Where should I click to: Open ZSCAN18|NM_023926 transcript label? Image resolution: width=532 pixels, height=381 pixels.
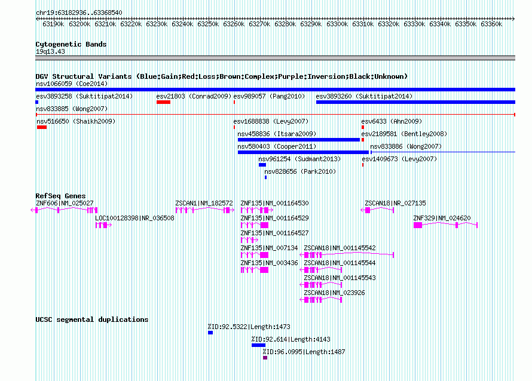coord(334,293)
